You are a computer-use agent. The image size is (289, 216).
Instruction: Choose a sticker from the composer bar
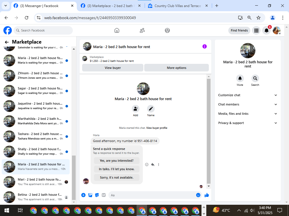pyautogui.click(x=97, y=195)
